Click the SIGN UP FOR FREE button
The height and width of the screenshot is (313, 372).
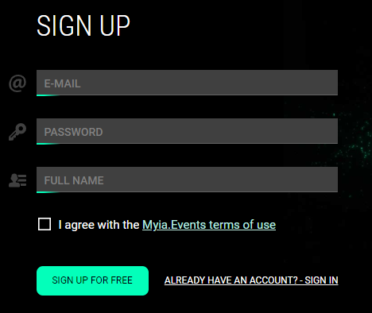tap(92, 280)
